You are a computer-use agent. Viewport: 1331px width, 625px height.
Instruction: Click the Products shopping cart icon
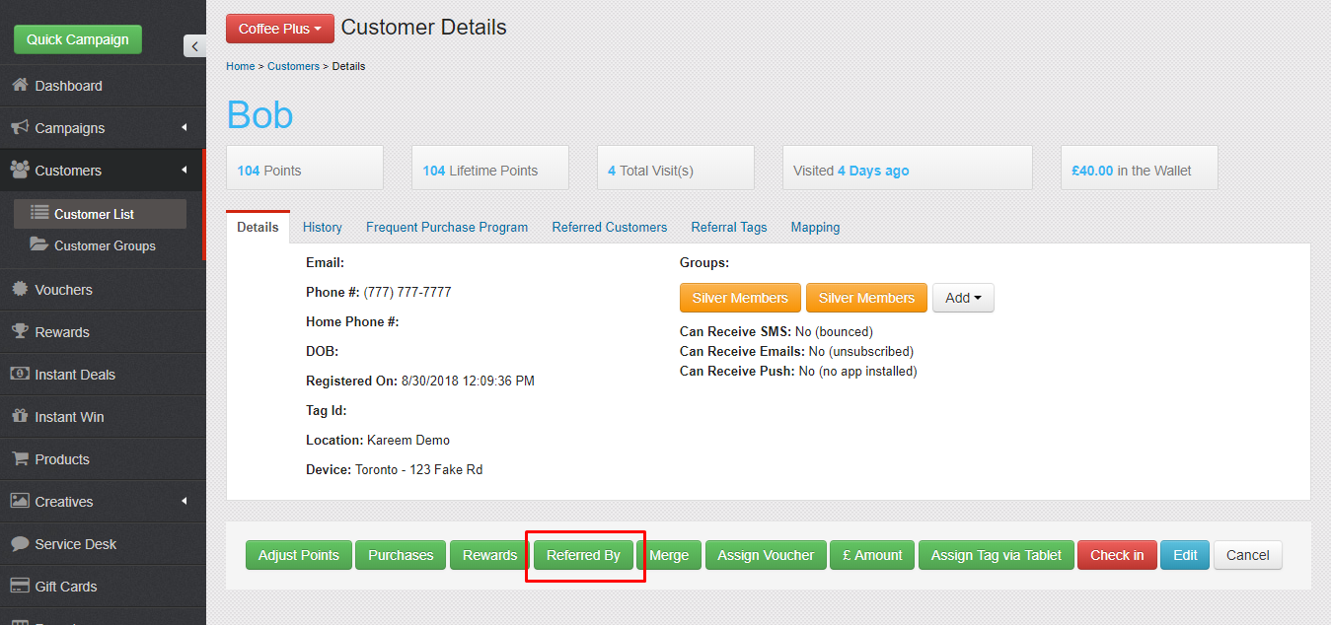(19, 459)
